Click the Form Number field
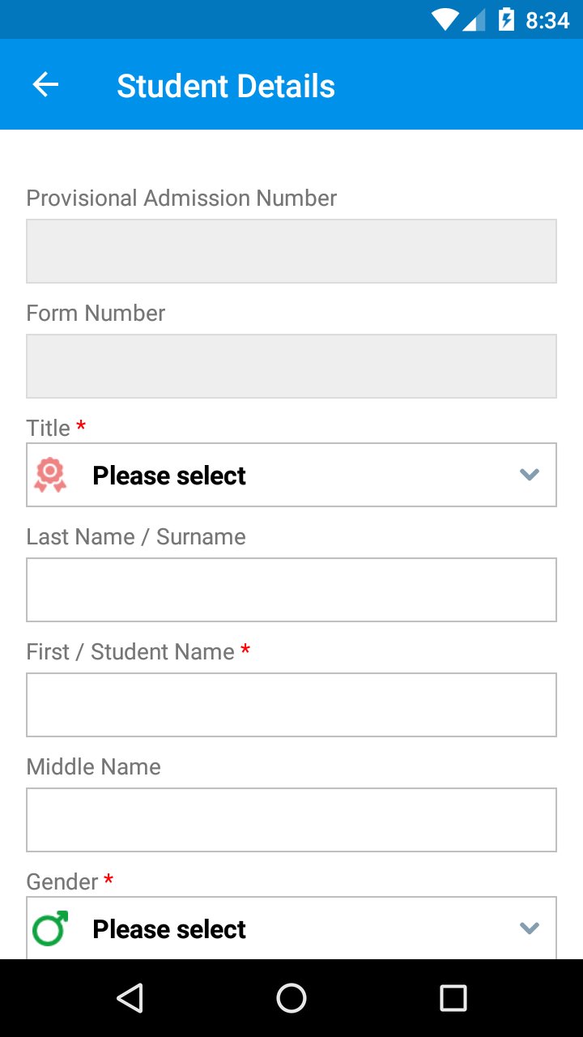583x1037 pixels. point(291,366)
